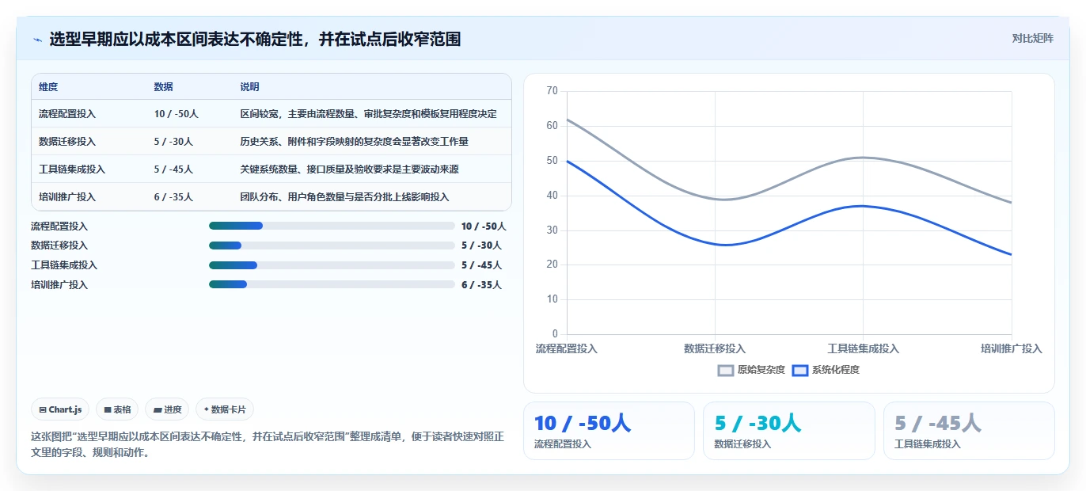Click the table cell showing 10 / -50人
Screen dimensions: 1086x491
pyautogui.click(x=177, y=114)
